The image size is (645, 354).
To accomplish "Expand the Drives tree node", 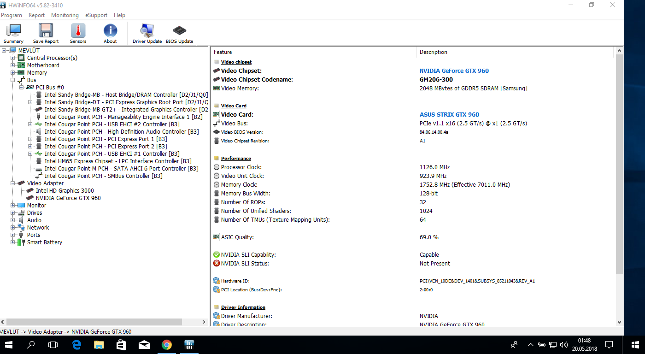I will 13,212.
